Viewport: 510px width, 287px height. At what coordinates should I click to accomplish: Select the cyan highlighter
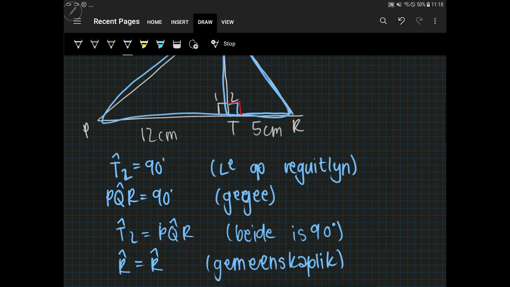tap(161, 44)
